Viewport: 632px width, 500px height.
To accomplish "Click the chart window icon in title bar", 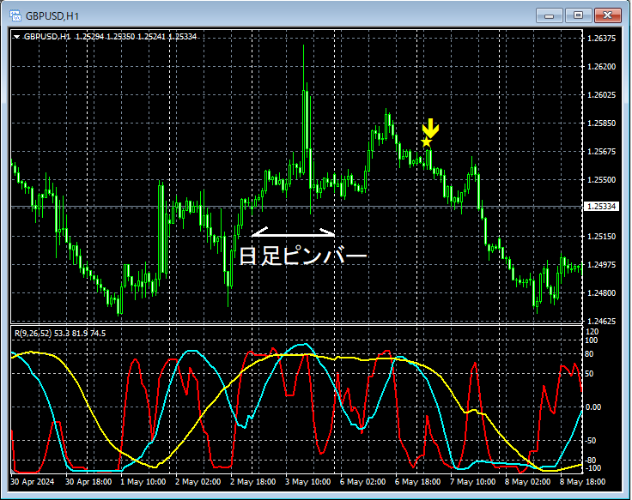I will pyautogui.click(x=15, y=15).
